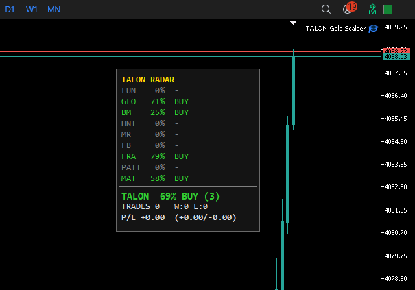Click the green LVL arrow icon
The height and width of the screenshot is (290, 415).
[372, 10]
